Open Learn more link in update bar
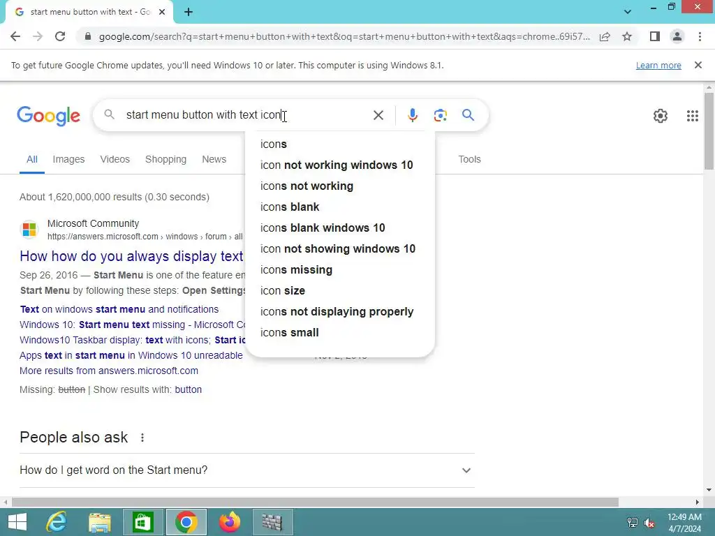This screenshot has width=715, height=536. click(x=658, y=65)
